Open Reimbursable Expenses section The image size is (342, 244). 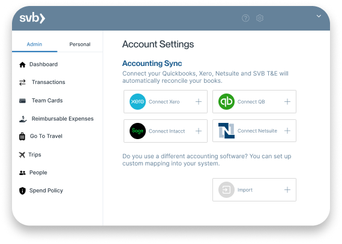62,119
